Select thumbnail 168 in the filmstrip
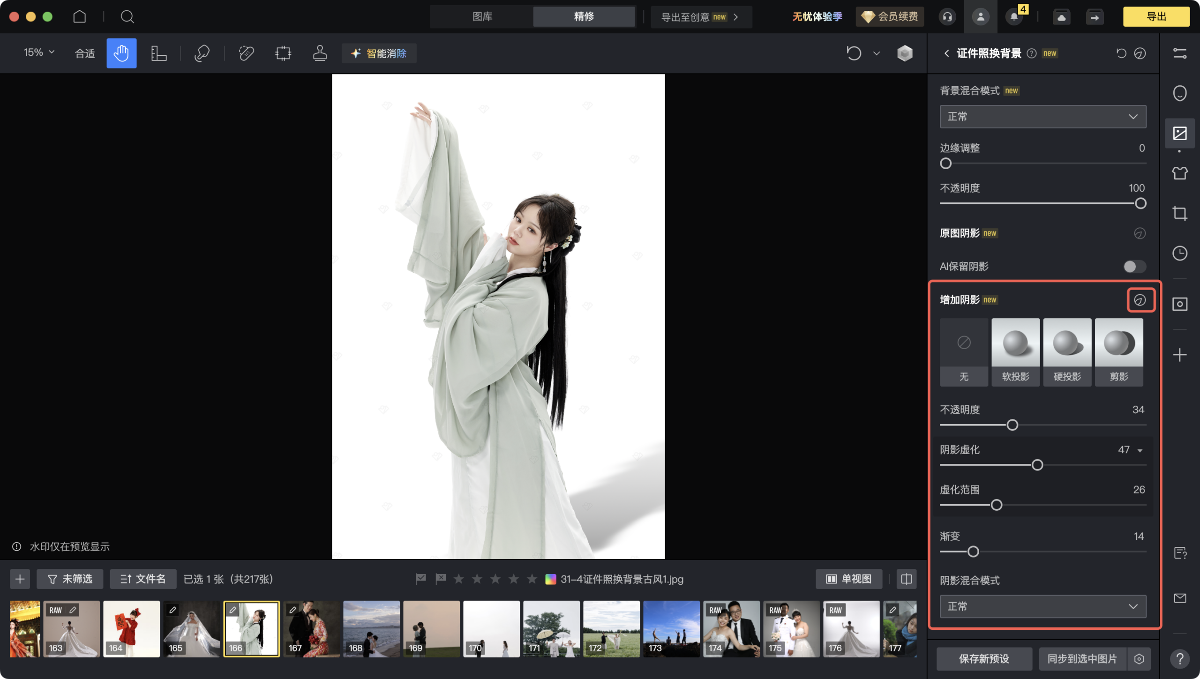The width and height of the screenshot is (1200, 679). click(x=371, y=628)
